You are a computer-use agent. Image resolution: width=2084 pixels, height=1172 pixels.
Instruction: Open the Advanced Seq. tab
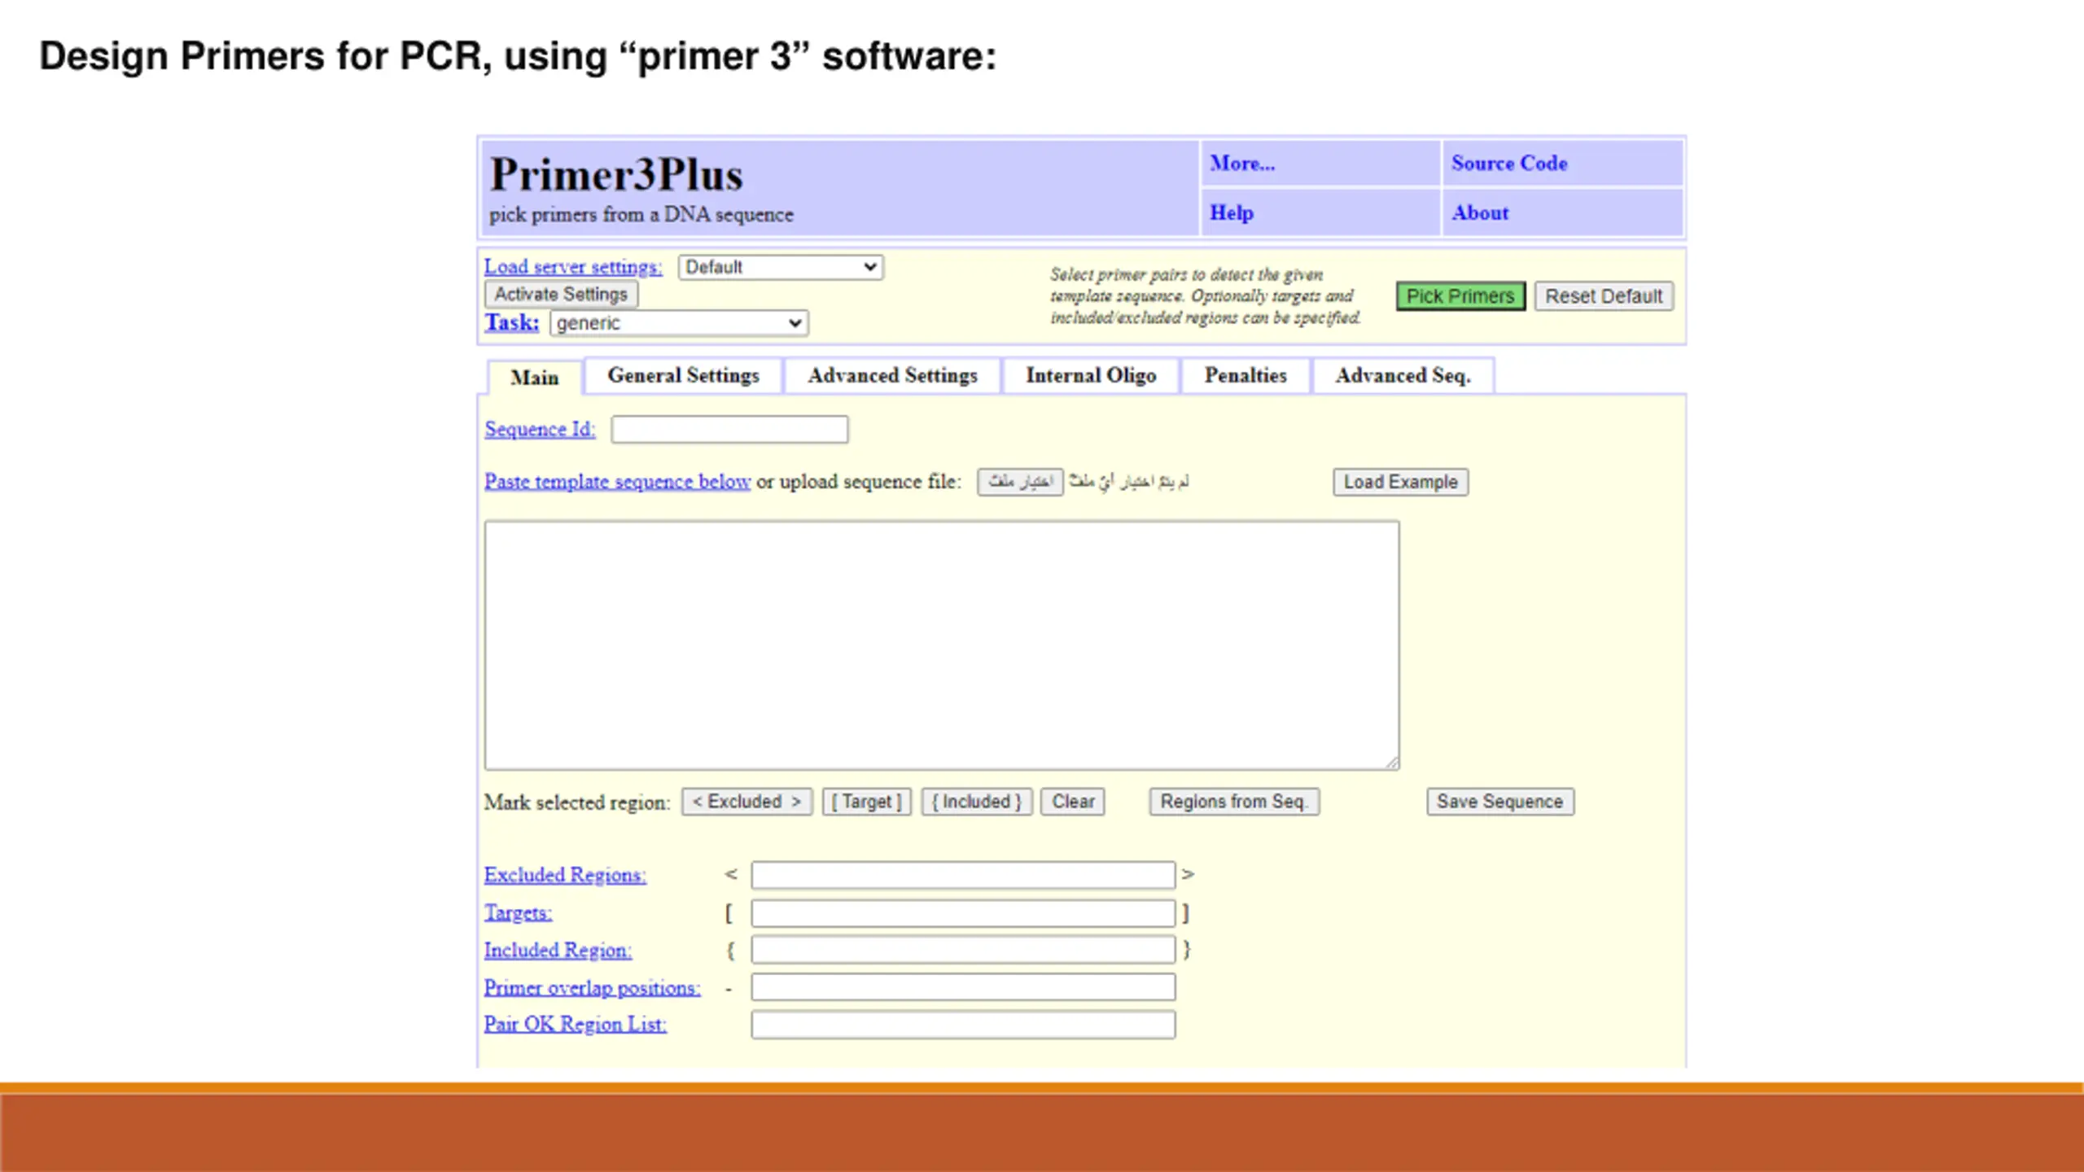click(x=1402, y=376)
